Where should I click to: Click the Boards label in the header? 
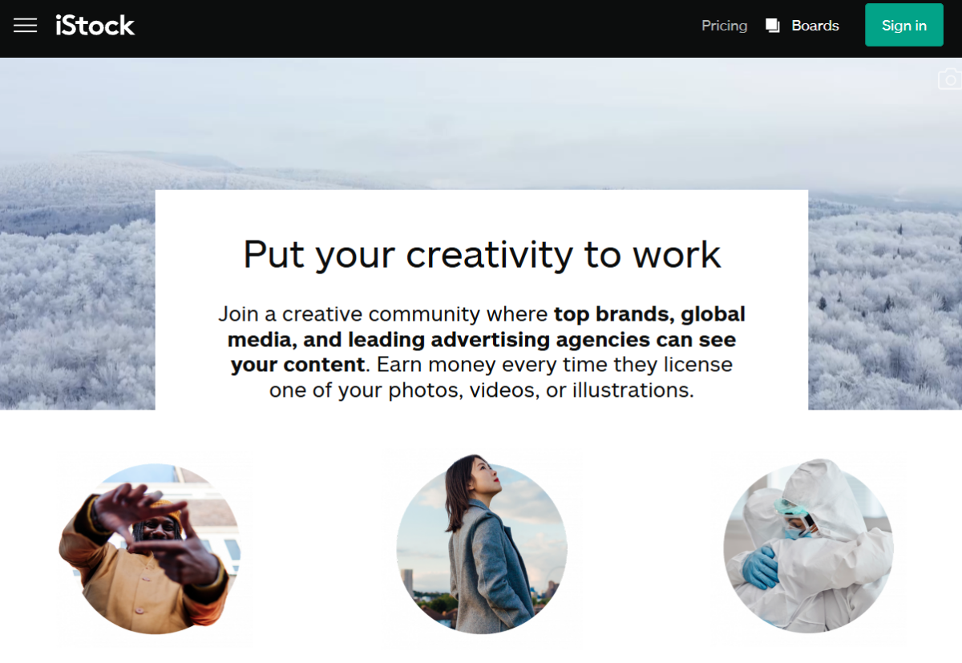pyautogui.click(x=814, y=25)
